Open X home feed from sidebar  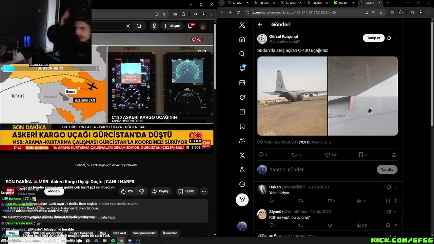click(242, 39)
